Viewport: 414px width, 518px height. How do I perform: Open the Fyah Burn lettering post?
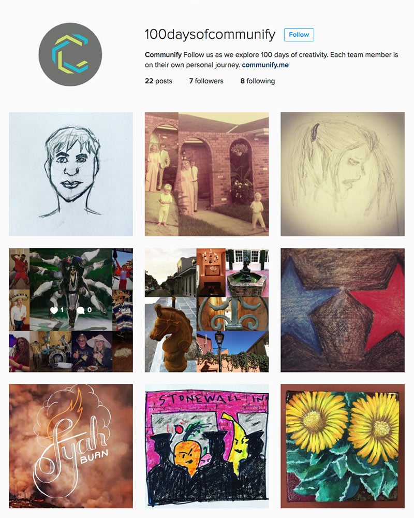point(71,447)
